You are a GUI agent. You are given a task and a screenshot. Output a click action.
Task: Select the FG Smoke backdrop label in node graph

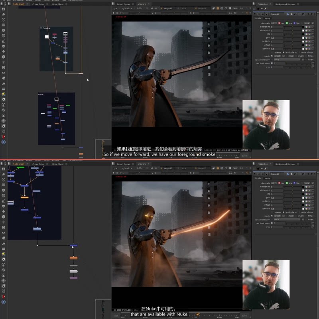click(x=45, y=28)
